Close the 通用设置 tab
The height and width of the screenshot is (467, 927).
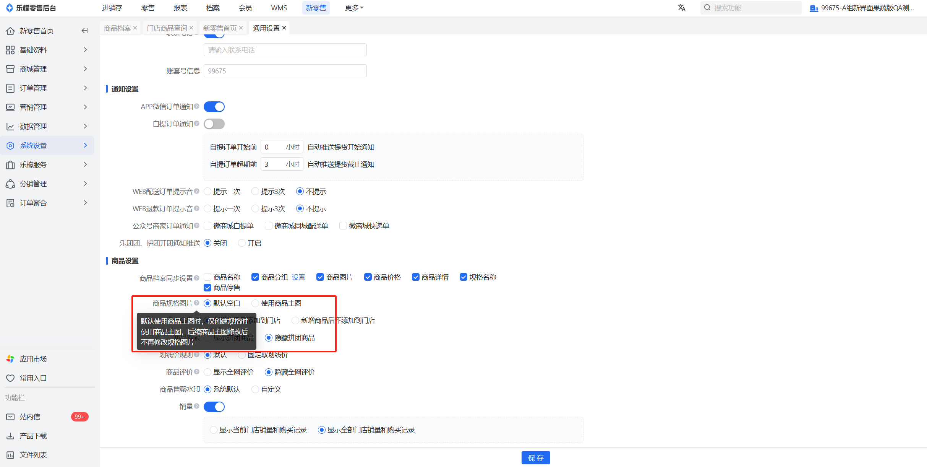(x=284, y=28)
